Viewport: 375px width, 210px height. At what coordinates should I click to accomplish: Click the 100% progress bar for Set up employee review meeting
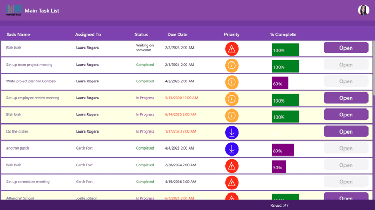click(x=286, y=99)
